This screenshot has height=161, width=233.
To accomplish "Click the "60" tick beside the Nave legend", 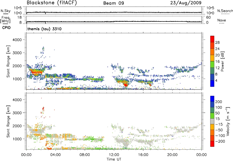I will coord(208,17).
